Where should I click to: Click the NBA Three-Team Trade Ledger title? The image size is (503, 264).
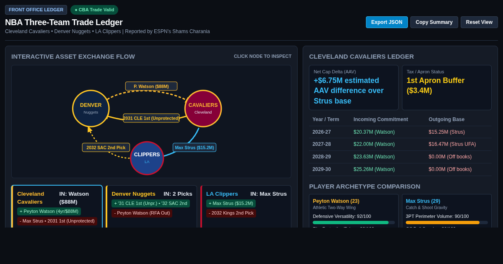pos(64,22)
